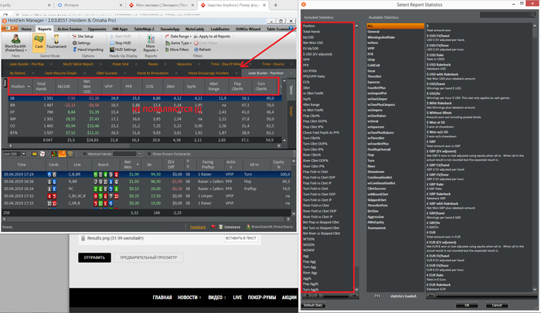Select the WinningsAndRake category in Available Statistics

[x=381, y=37]
